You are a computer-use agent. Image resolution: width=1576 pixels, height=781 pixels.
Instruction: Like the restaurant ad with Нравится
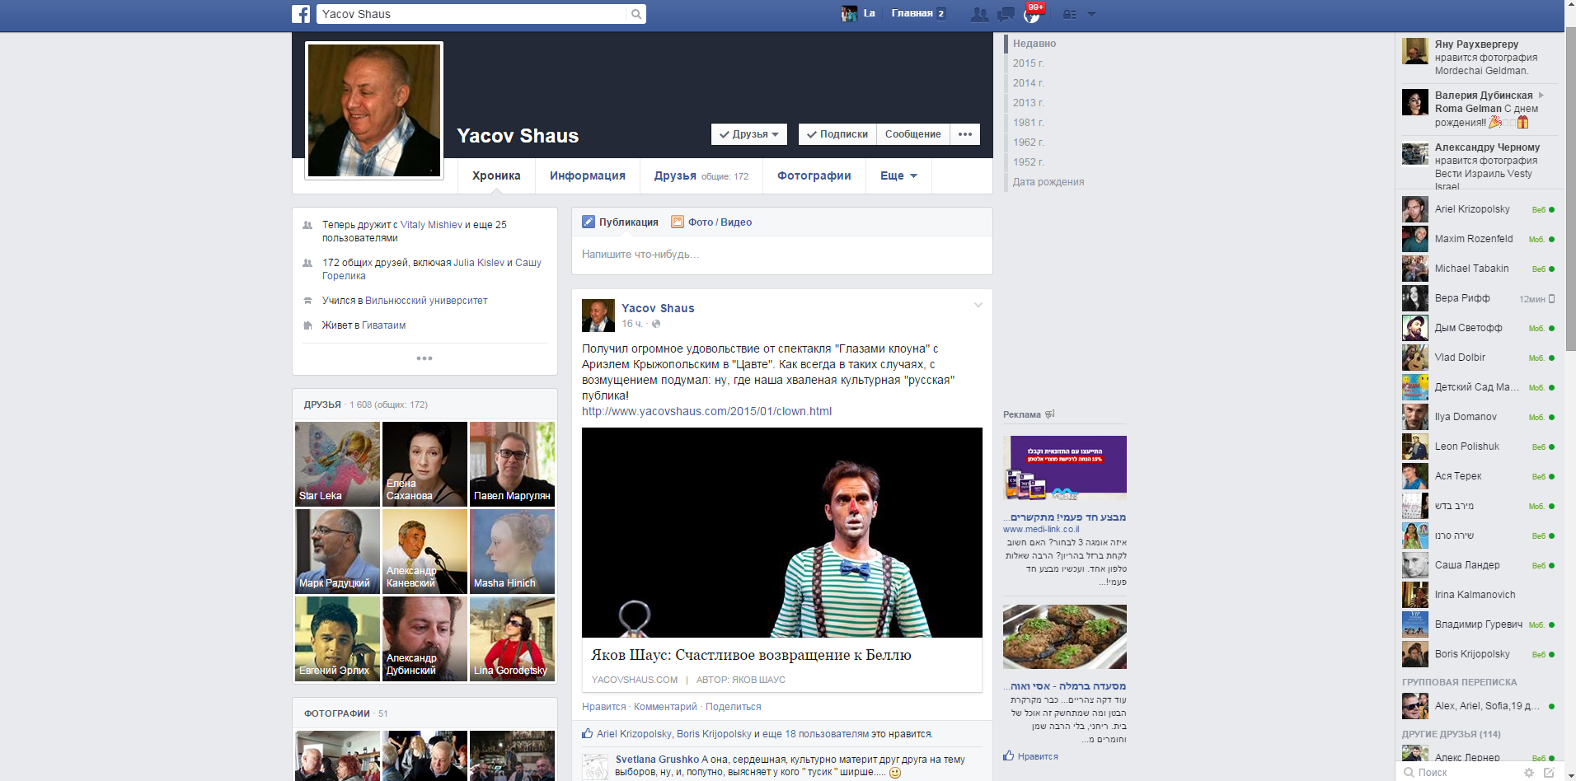point(1037,756)
